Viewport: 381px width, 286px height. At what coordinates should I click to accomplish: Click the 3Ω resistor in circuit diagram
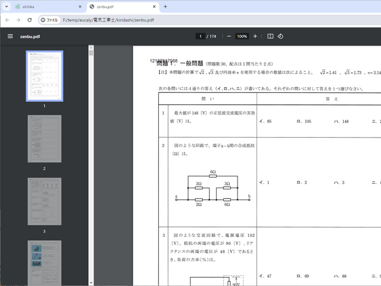(227, 188)
